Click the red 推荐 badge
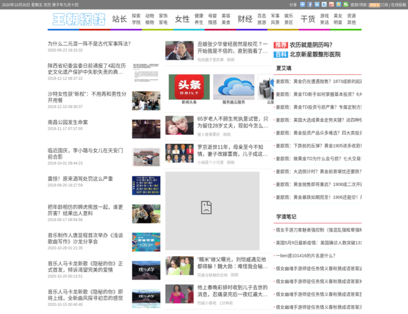Viewport: 408px width, 314px height. [281, 45]
